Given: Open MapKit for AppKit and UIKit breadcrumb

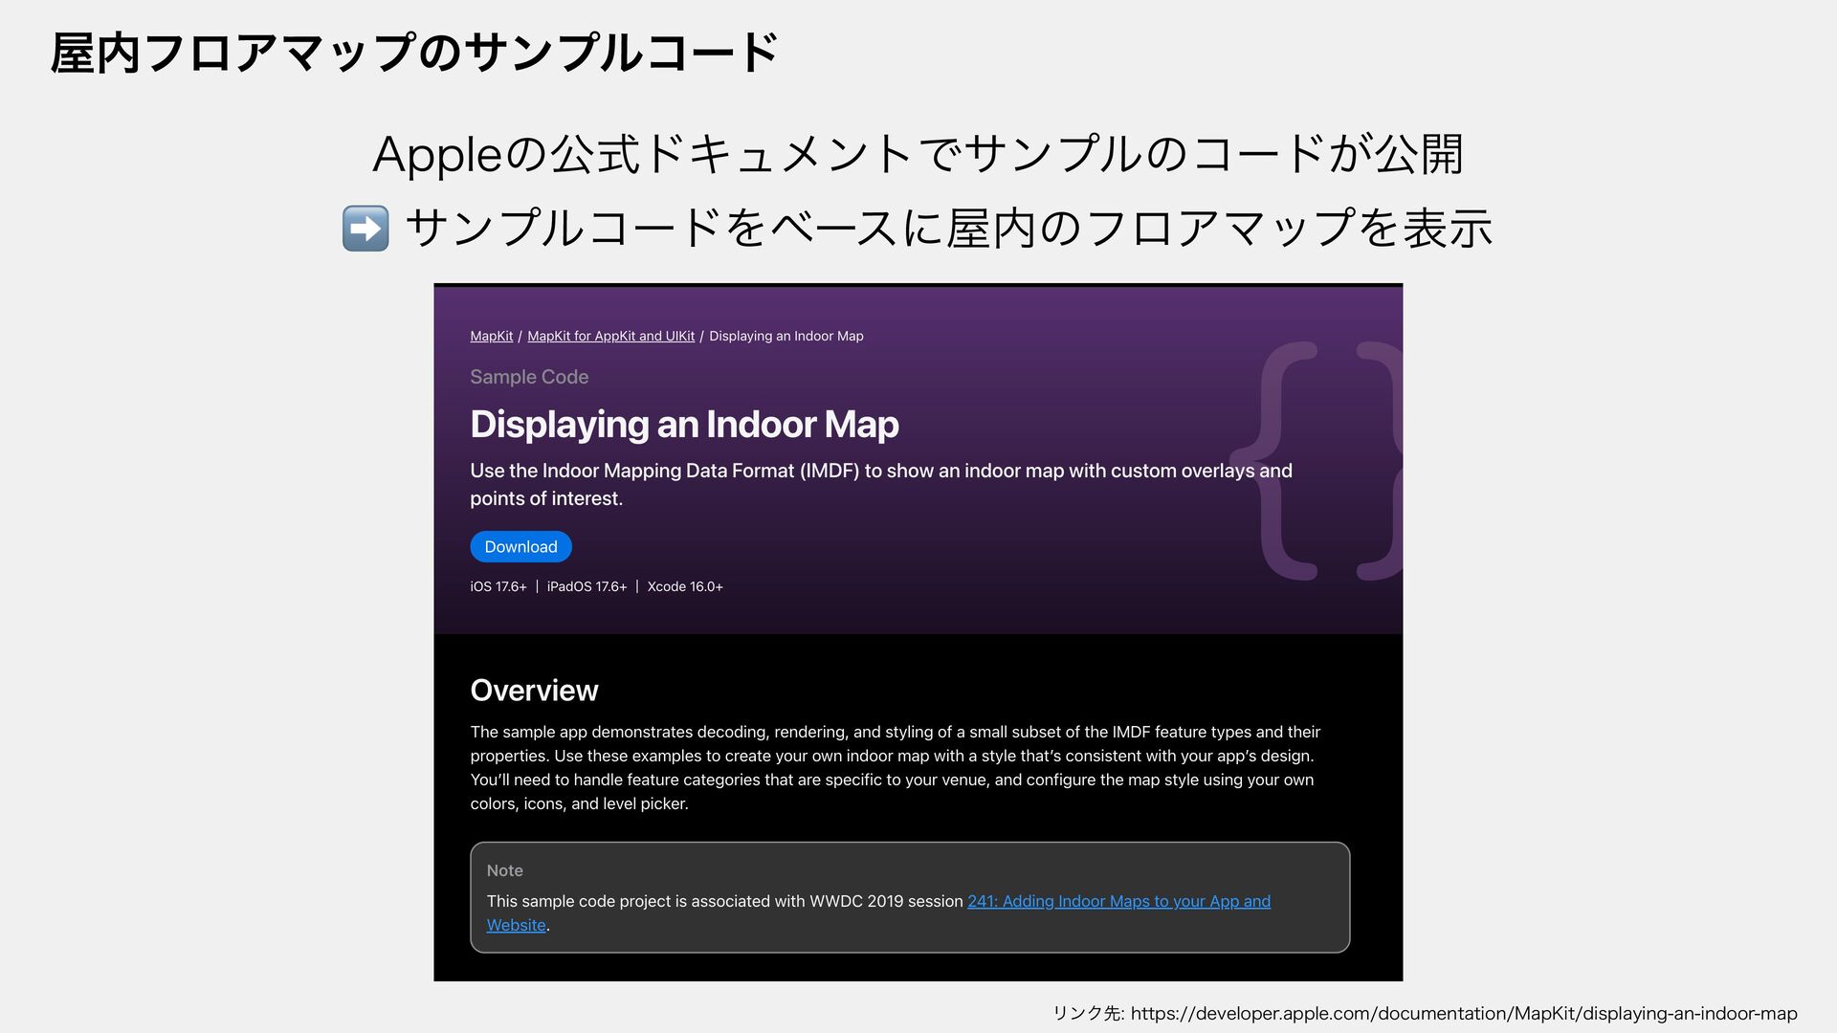Looking at the screenshot, I should click(610, 336).
